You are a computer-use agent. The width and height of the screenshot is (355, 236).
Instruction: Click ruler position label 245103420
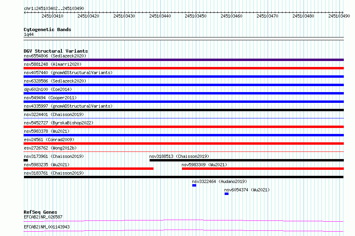coord(88,16)
